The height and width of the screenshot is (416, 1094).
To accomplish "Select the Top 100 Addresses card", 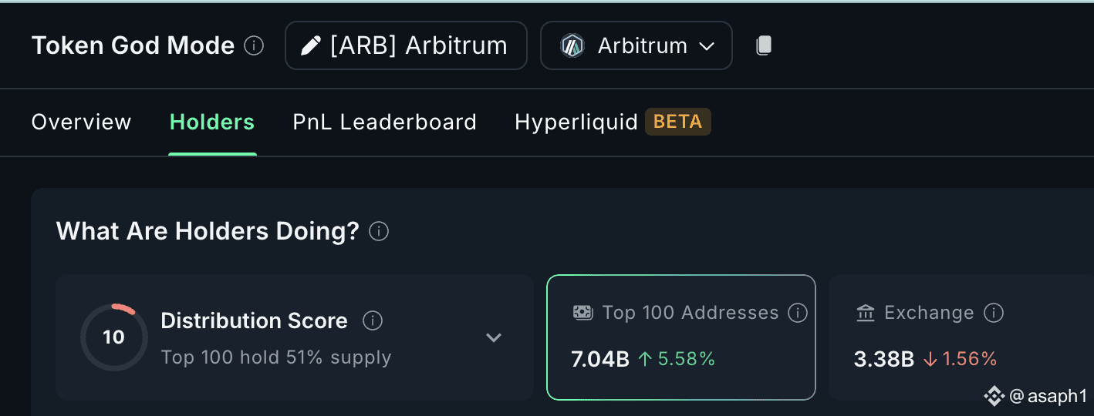I will (x=681, y=337).
